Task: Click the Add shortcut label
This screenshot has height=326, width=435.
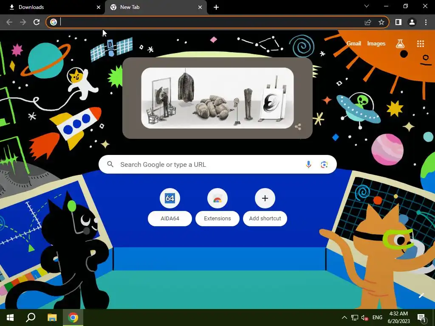Action: [x=265, y=219]
